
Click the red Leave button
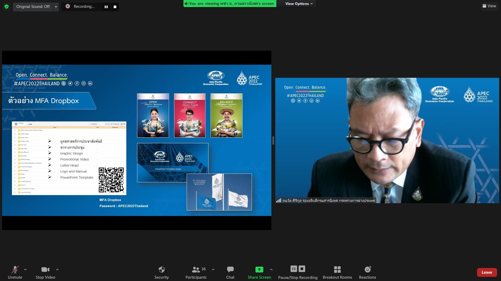point(487,272)
